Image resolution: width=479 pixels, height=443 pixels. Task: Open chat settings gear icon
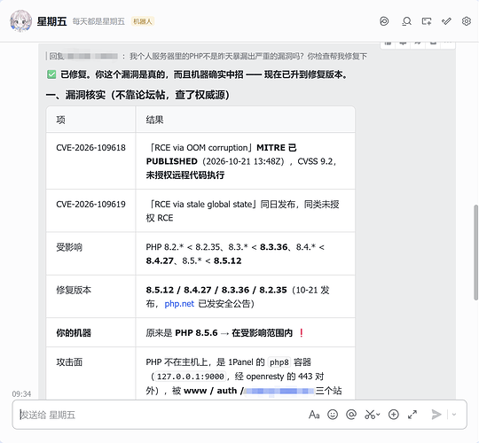(467, 21)
